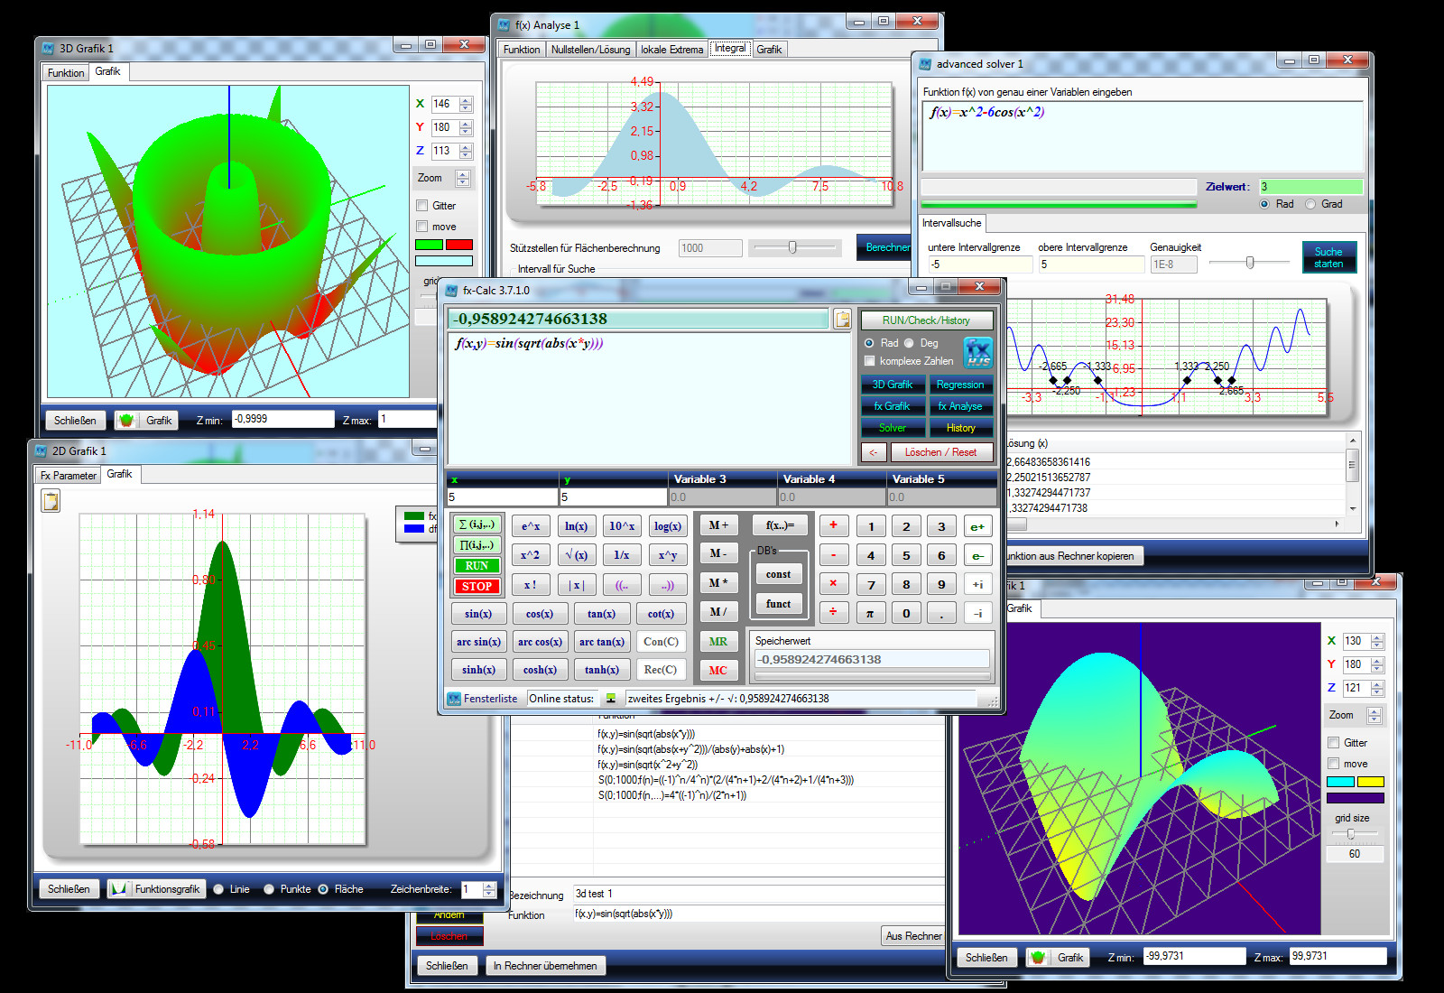Adjust the grid size slider in purple 3D Grafik
The image size is (1444, 993).
pos(1350,834)
